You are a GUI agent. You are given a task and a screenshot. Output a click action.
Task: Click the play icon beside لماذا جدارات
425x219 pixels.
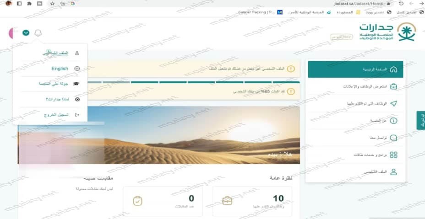coord(77,99)
